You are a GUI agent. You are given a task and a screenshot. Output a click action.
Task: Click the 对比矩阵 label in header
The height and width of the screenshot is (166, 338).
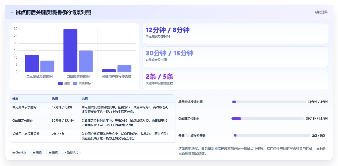pyautogui.click(x=321, y=12)
